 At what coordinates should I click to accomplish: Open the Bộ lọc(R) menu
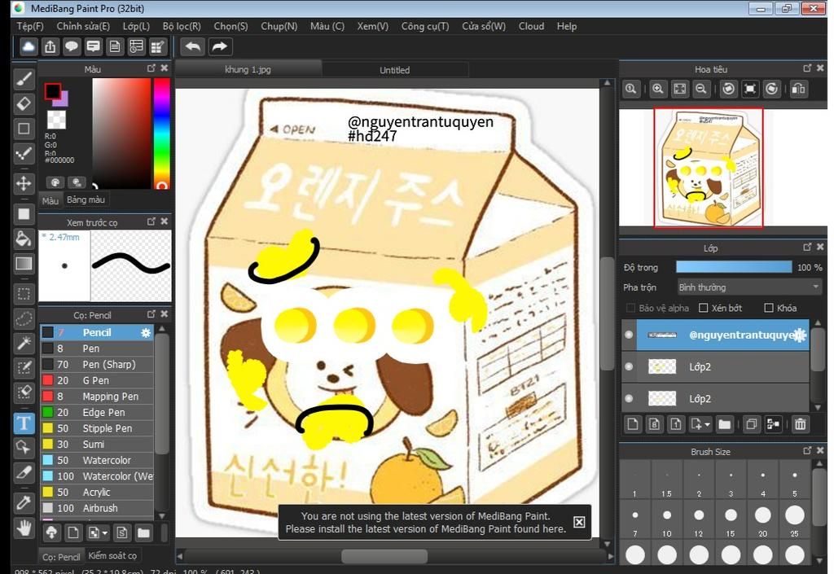[182, 26]
